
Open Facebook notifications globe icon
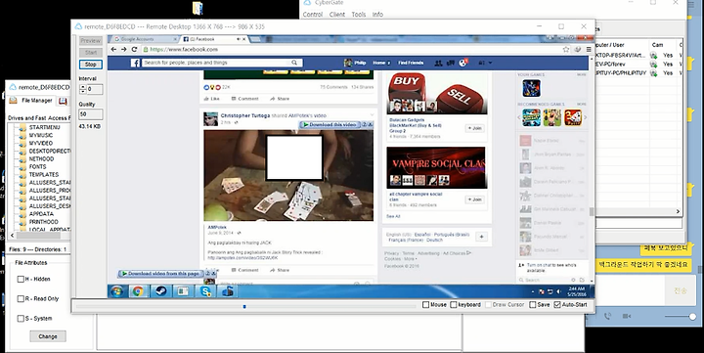pyautogui.click(x=462, y=63)
